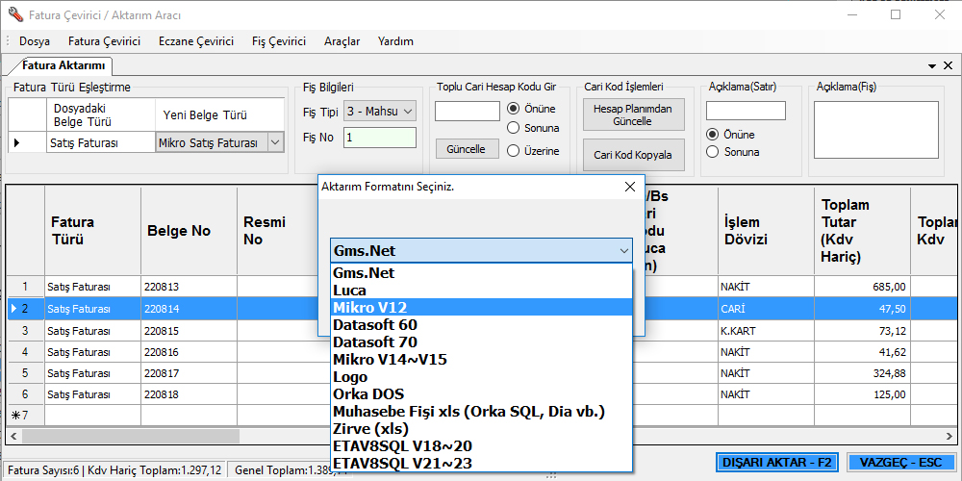Open the Araçlar menu
Viewport: 962px width, 481px height.
tap(342, 41)
